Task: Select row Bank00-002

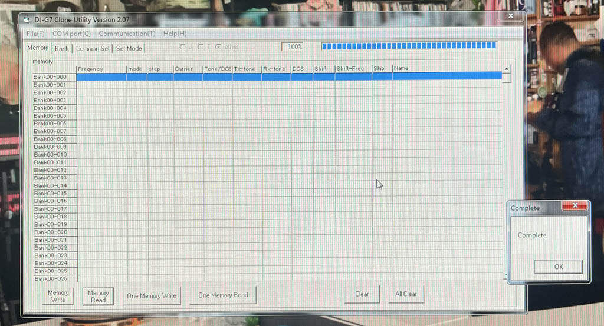Action: [54, 92]
